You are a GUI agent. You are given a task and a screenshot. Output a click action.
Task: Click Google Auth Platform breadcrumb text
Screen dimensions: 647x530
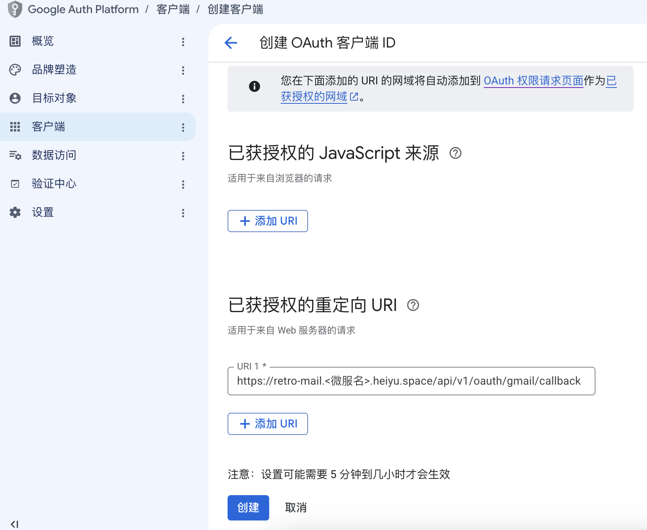coord(83,9)
